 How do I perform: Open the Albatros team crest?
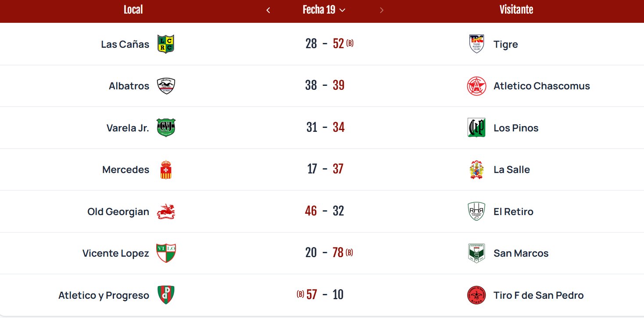click(166, 86)
